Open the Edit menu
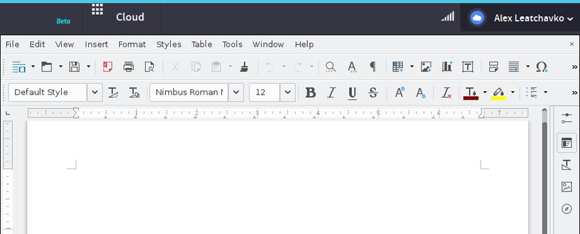The height and width of the screenshot is (234, 580). [x=37, y=44]
